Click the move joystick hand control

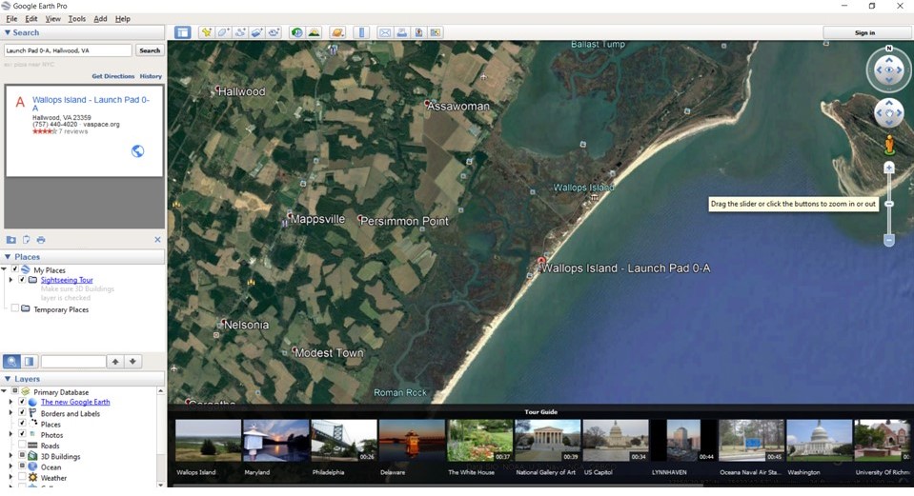coord(889,113)
